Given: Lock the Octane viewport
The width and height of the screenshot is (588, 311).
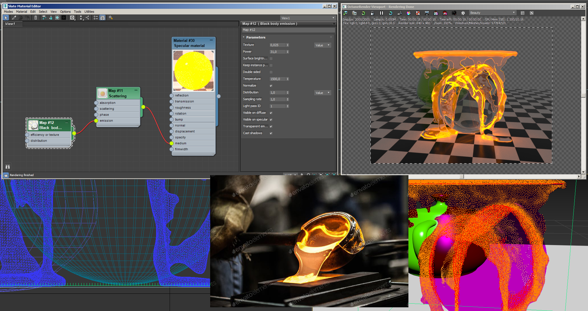Looking at the screenshot, I should 372,13.
